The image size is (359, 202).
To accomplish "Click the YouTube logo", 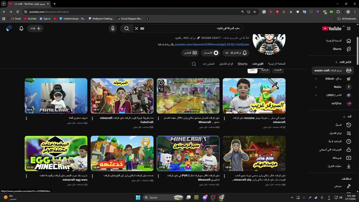I will coord(332,28).
